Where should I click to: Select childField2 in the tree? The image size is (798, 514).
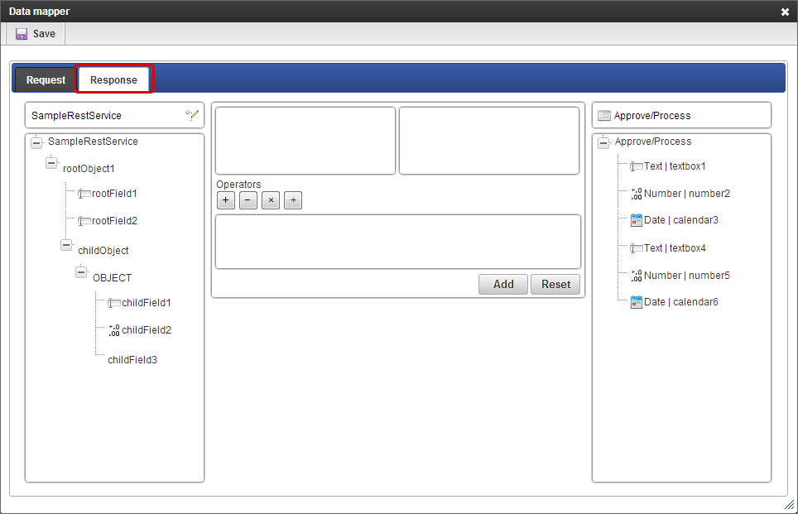pos(147,330)
